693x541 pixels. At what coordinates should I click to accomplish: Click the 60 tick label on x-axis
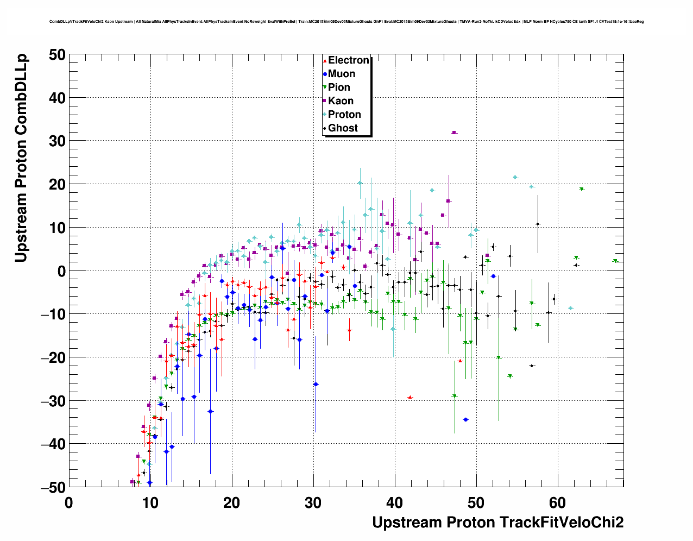(558, 502)
